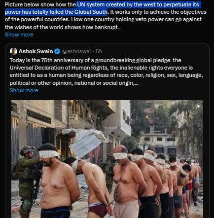Click the 5h timestamp
This screenshot has width=214, height=218.
tap(99, 51)
